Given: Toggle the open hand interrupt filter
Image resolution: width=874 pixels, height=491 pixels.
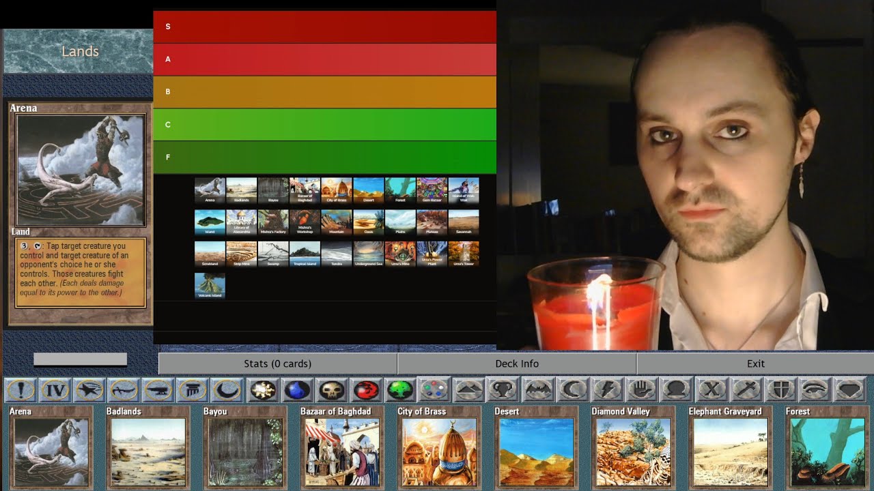Looking at the screenshot, I should pyautogui.click(x=642, y=390).
